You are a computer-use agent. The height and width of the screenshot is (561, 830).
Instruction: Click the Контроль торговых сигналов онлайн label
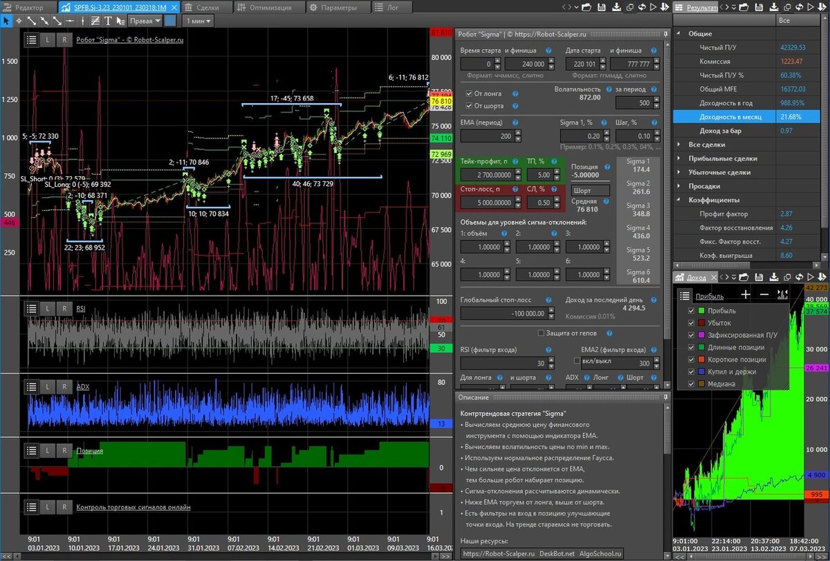(x=133, y=507)
